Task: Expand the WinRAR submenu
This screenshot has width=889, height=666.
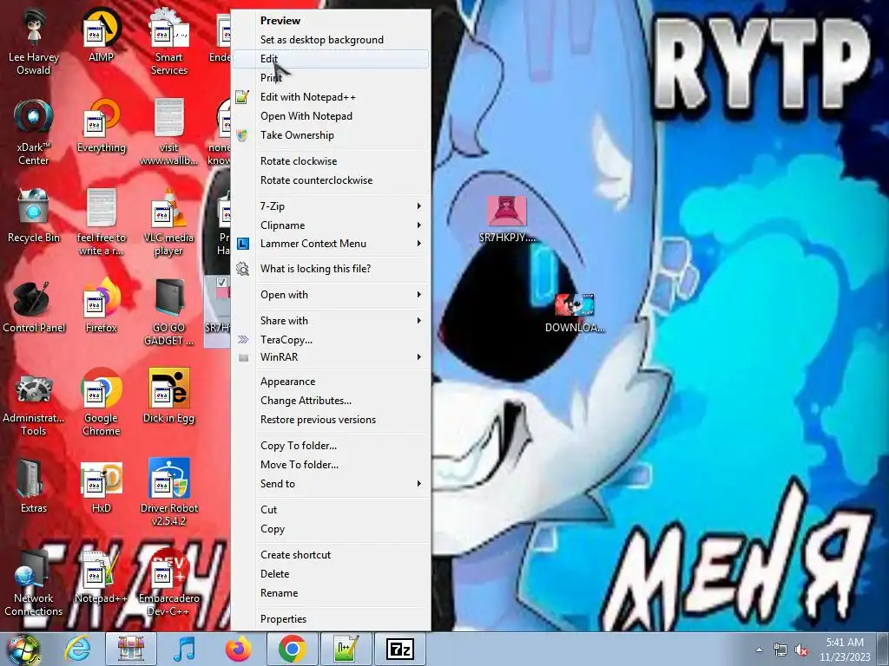Action: 331,356
